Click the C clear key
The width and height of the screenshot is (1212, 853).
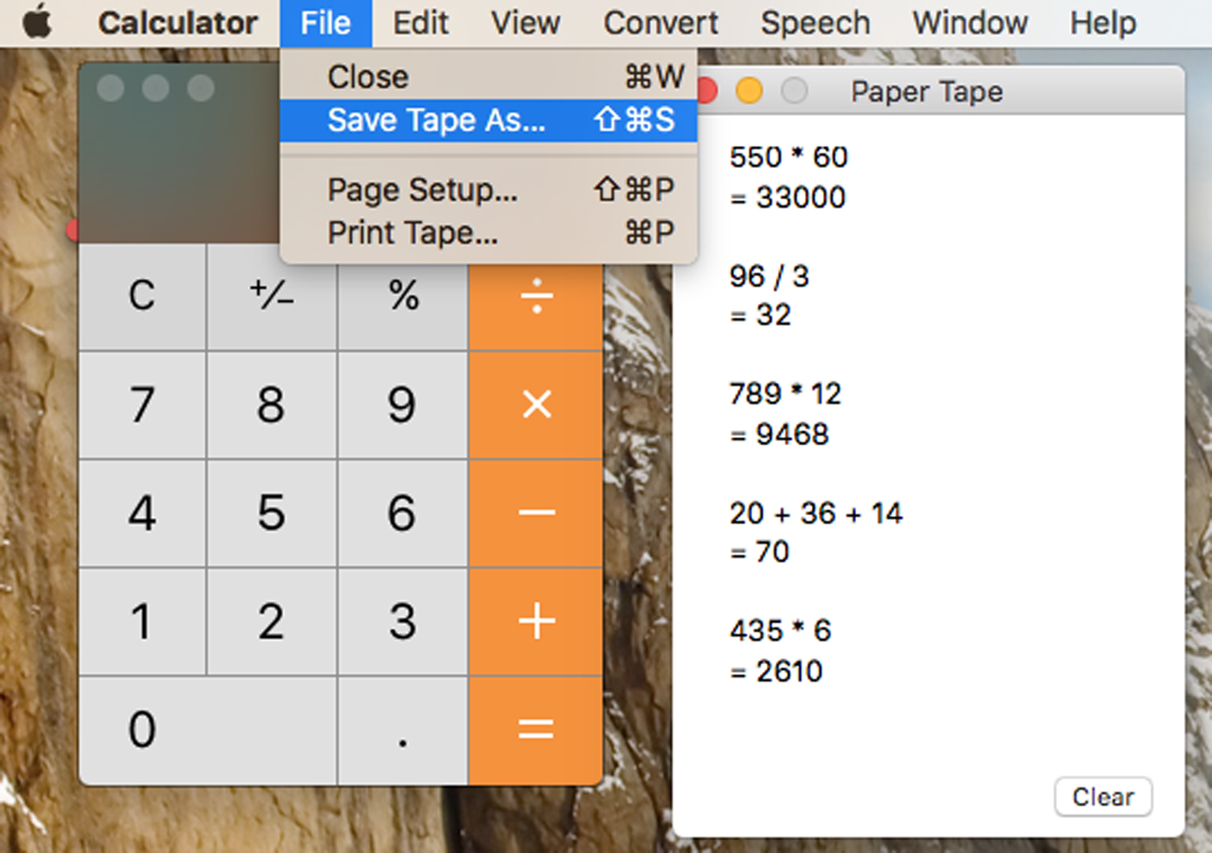click(x=142, y=296)
